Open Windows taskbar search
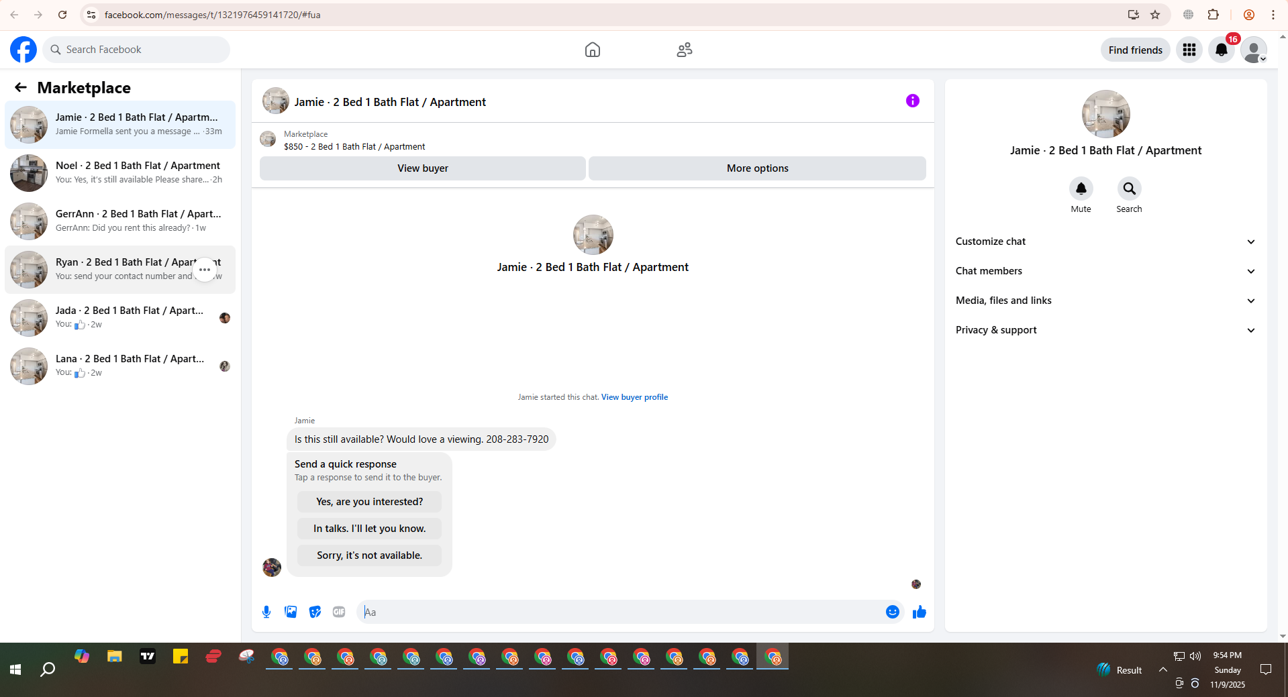The height and width of the screenshot is (697, 1288). pos(48,669)
